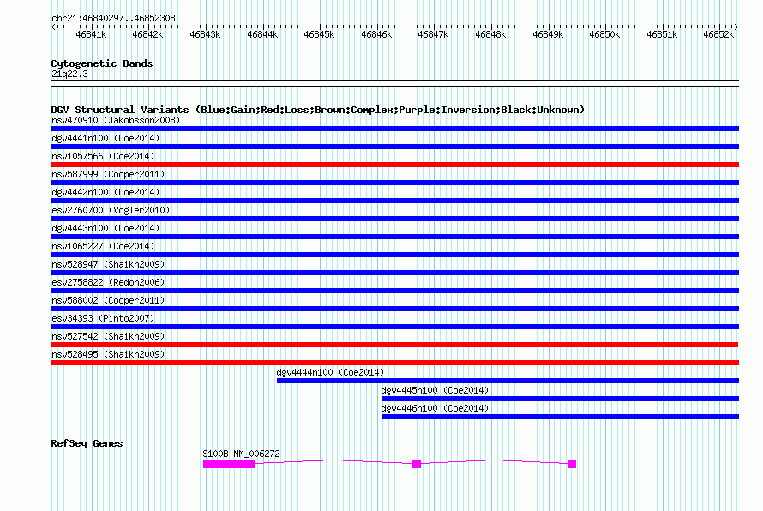Click the 46852k ruler tick label

coord(718,34)
